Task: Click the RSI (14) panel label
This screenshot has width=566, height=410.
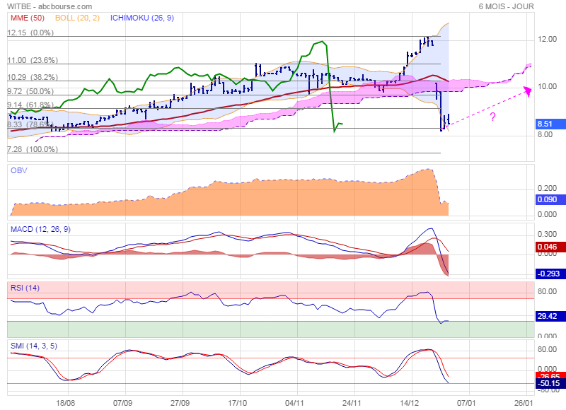Action: [25, 288]
